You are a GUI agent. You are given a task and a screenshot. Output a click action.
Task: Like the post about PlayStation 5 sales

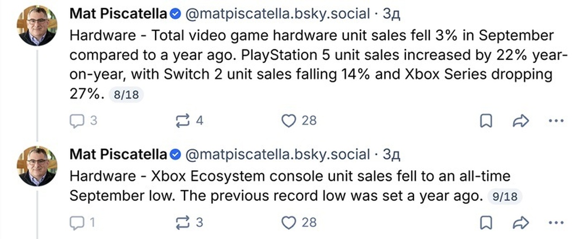pyautogui.click(x=299, y=121)
